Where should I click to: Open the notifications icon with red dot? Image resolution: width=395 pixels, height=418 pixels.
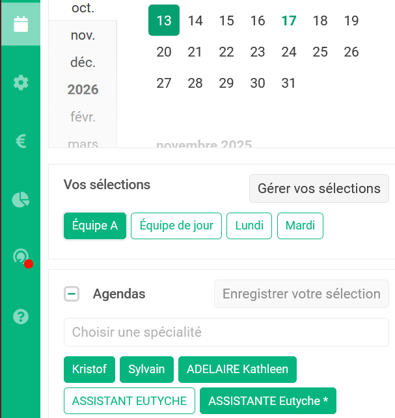coord(21,257)
